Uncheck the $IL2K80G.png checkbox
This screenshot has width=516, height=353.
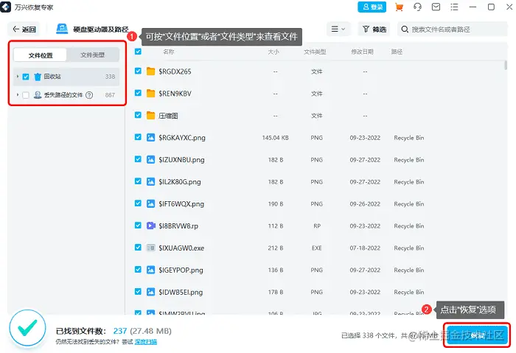138,181
